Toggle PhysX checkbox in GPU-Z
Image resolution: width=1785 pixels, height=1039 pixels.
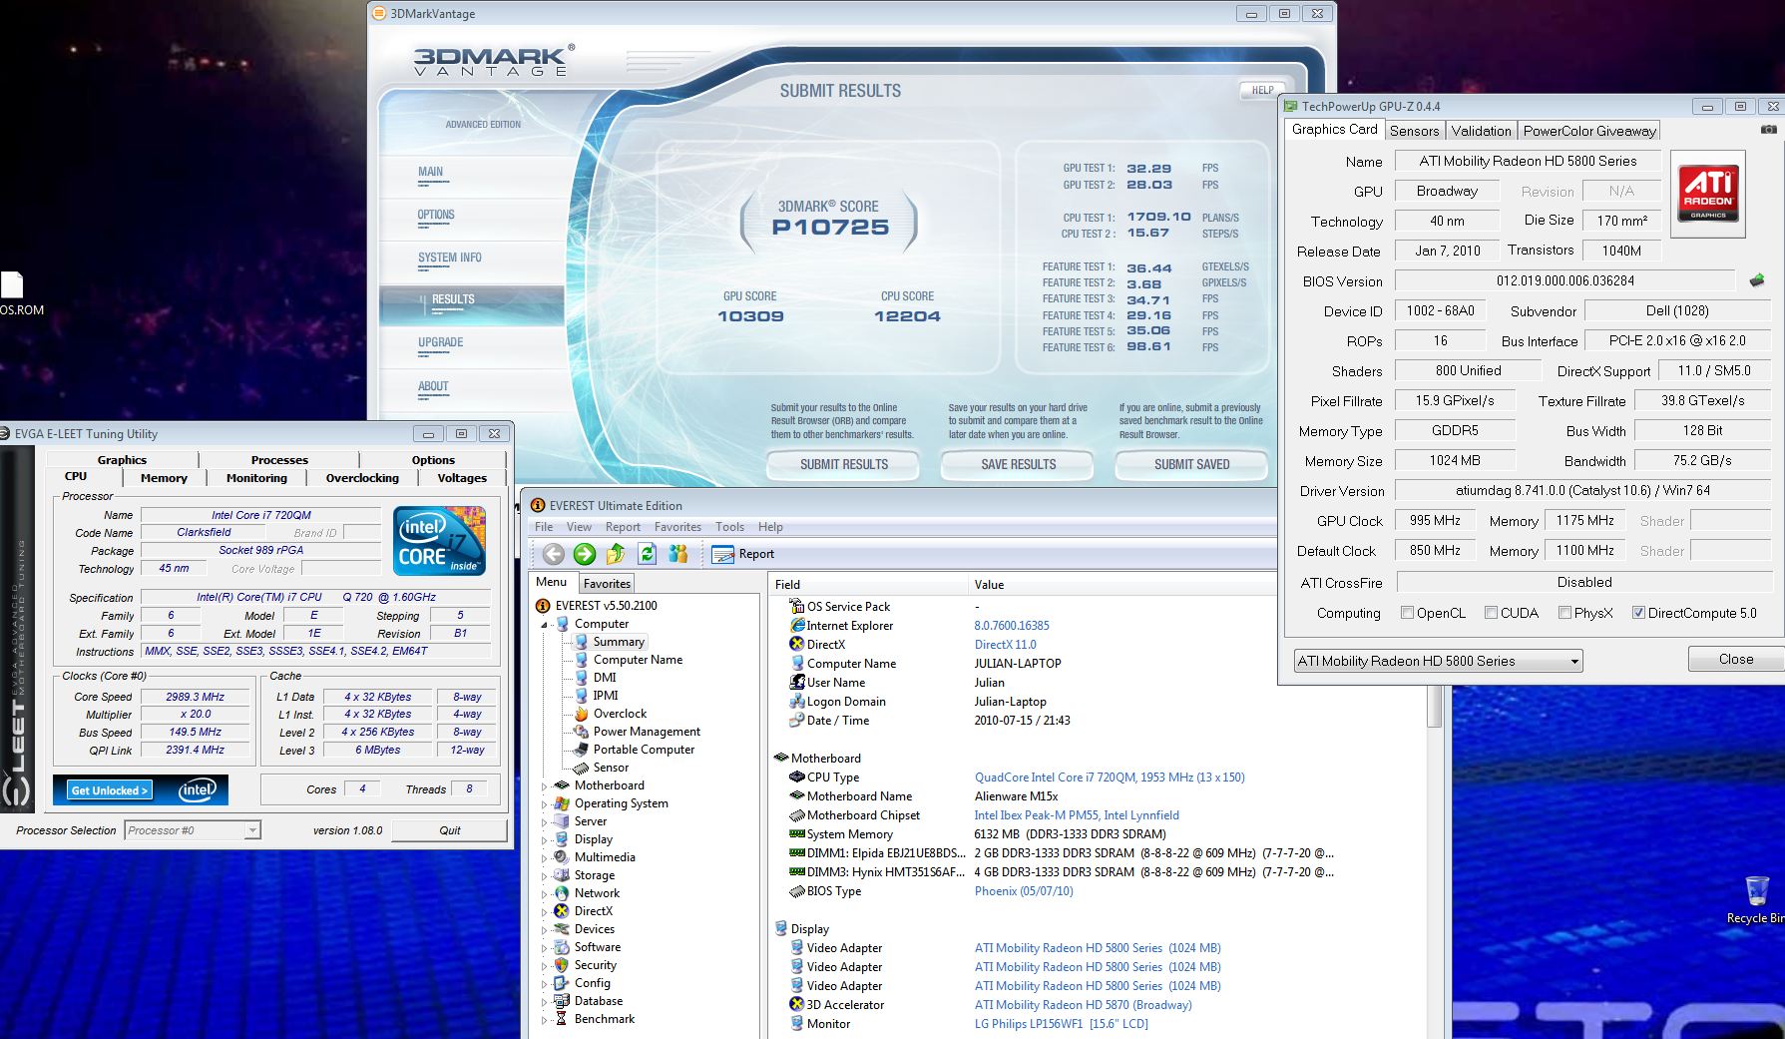click(x=1564, y=613)
